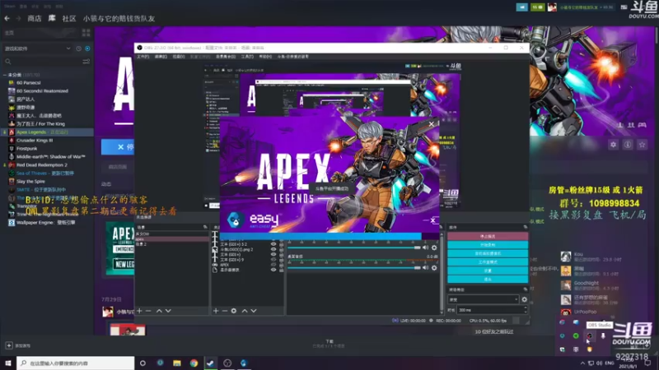Screen dimensions: 659x370
Task: Move selected OBS scene up
Action: click(x=159, y=311)
